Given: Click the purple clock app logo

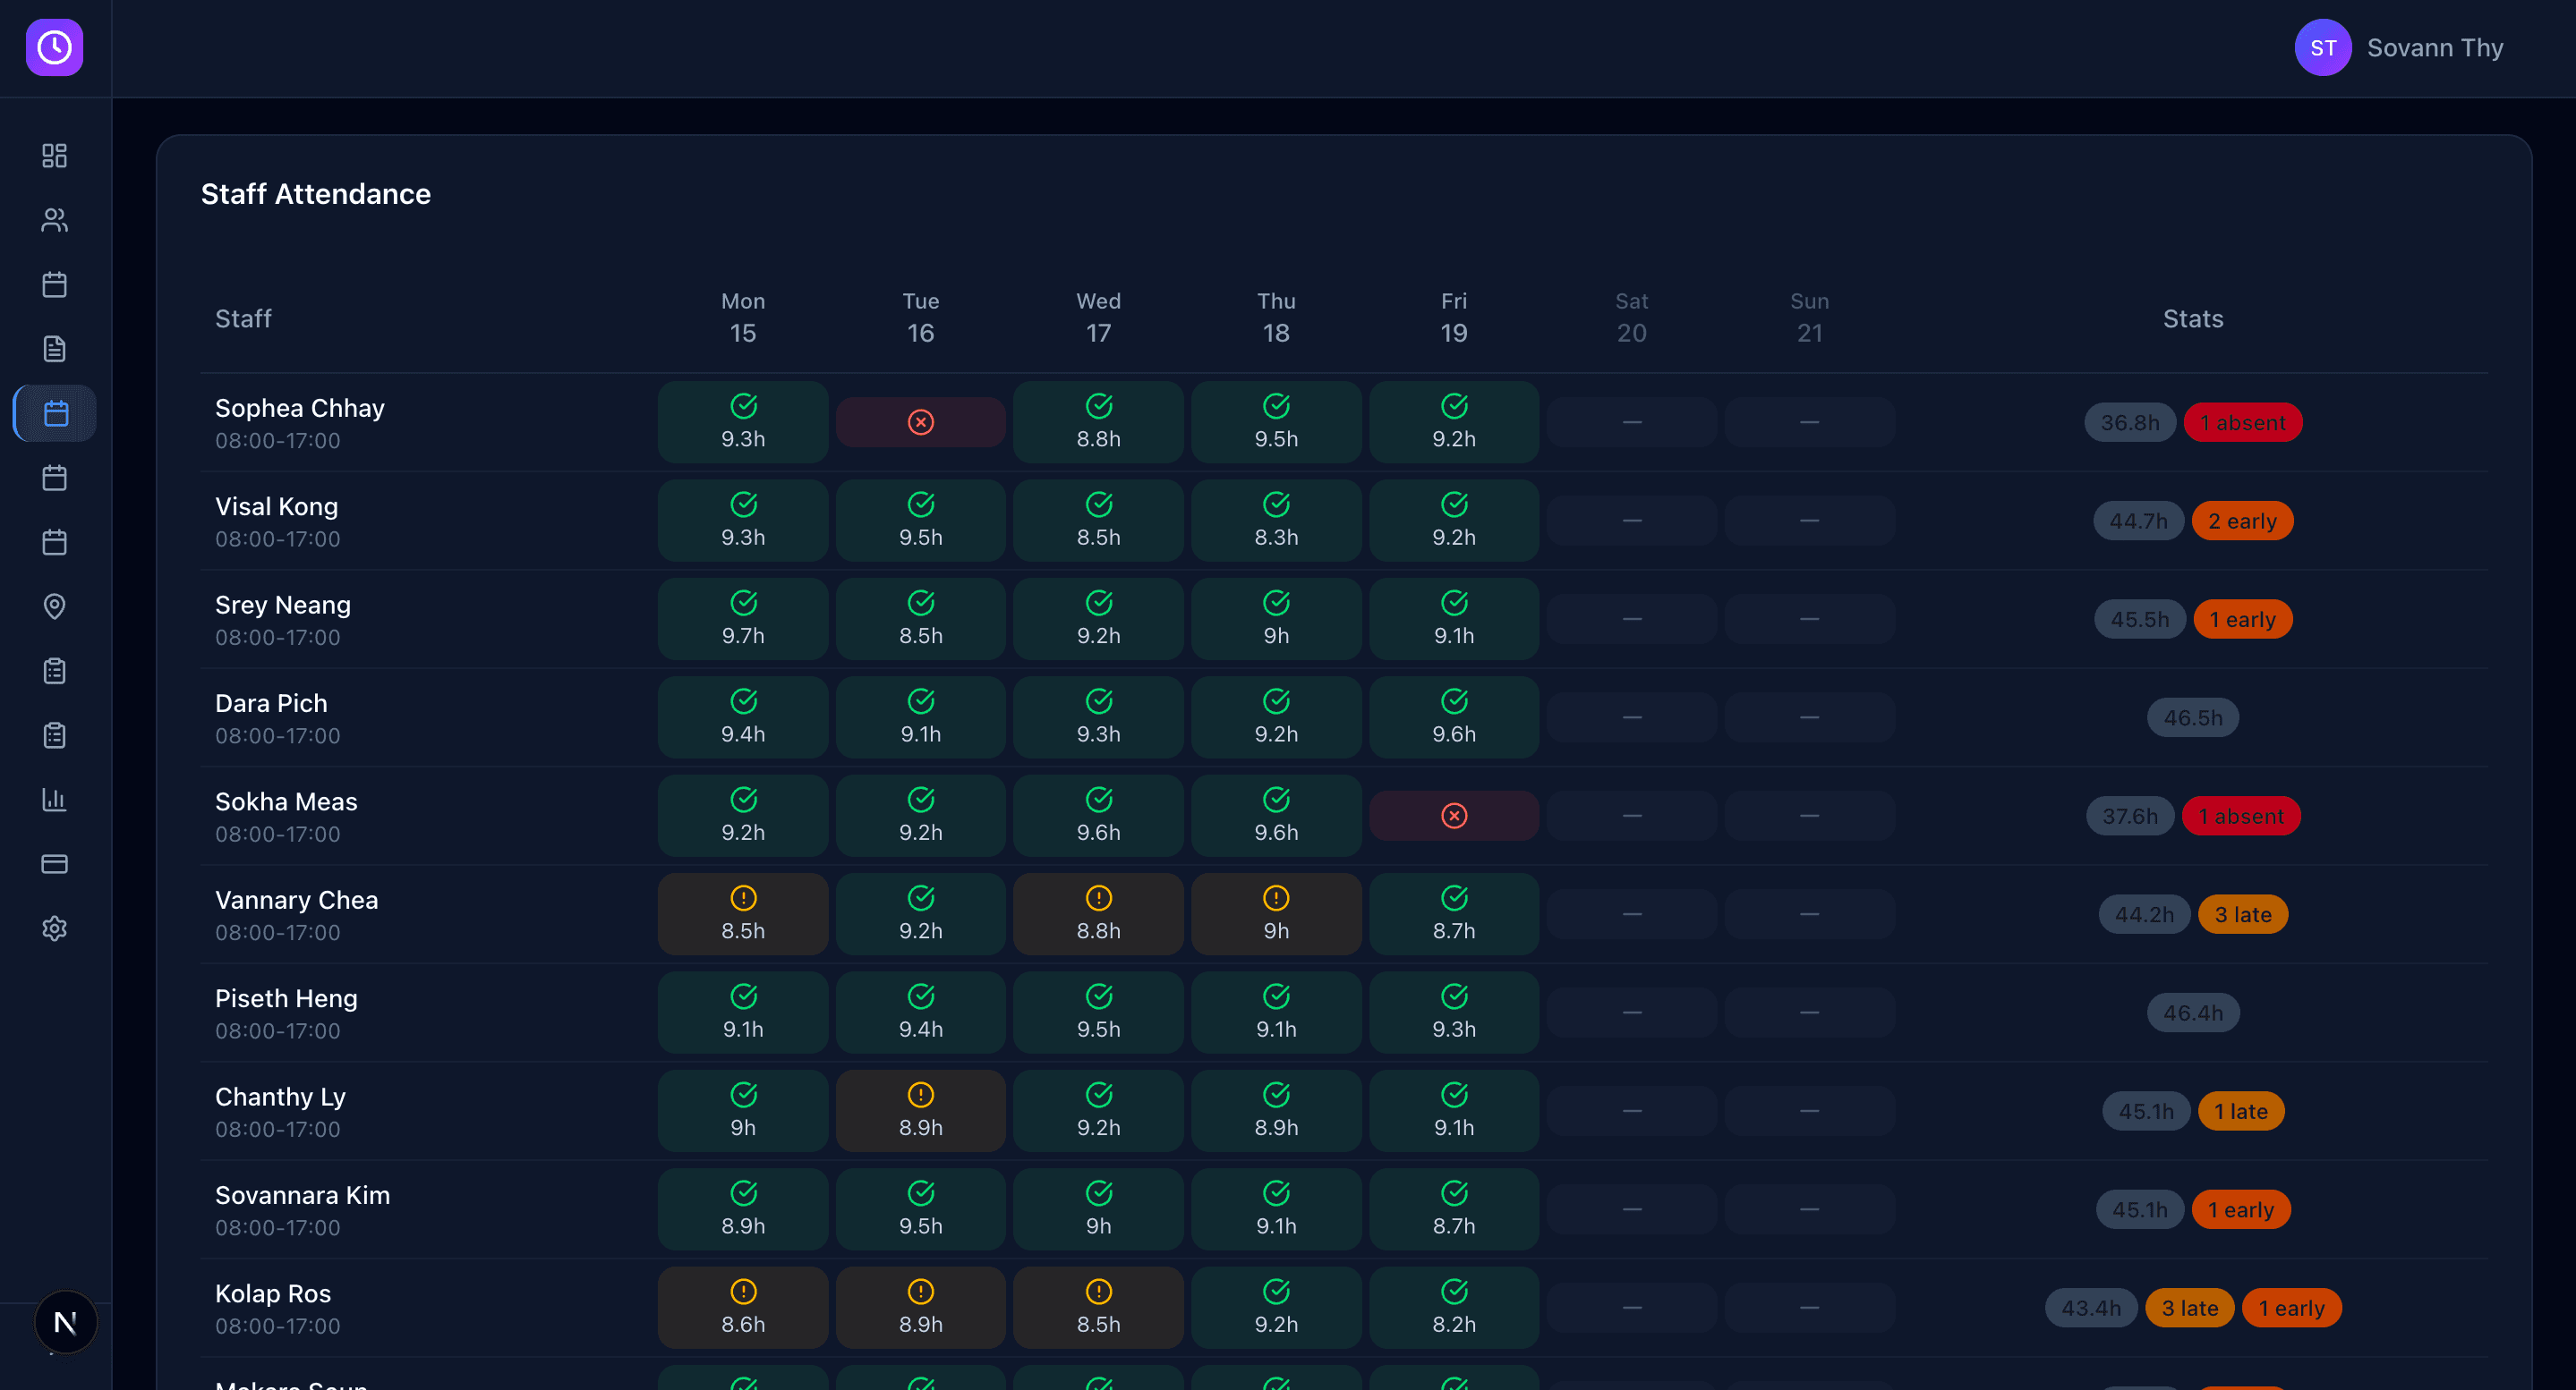Looking at the screenshot, I should tap(54, 47).
